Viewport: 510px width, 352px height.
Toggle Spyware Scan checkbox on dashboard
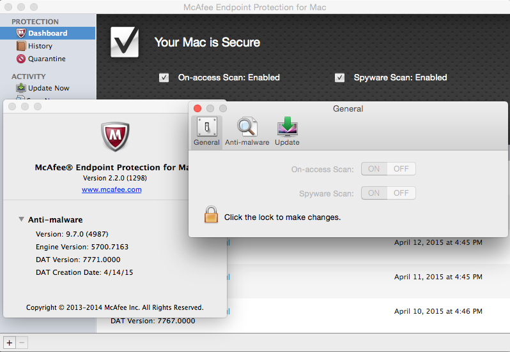pos(339,78)
